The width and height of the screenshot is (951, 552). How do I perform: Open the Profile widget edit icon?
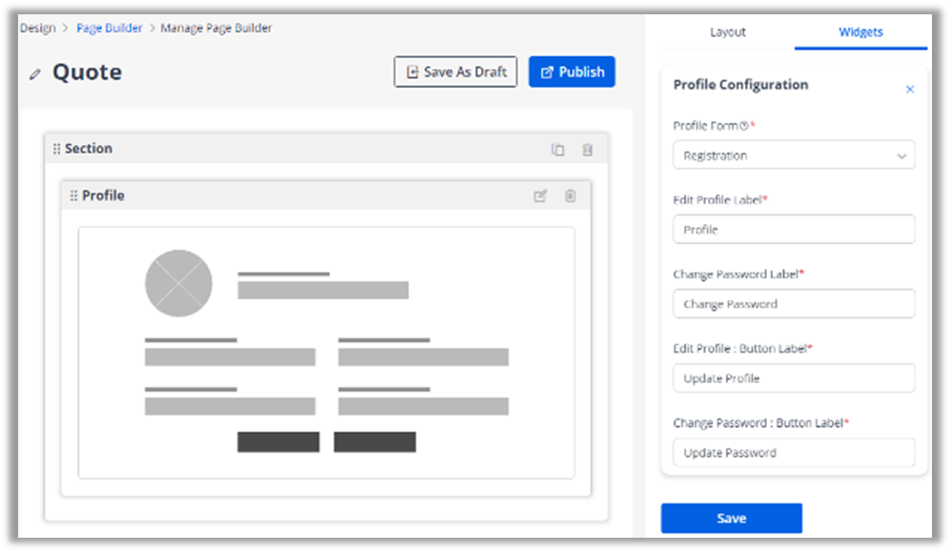(x=540, y=195)
